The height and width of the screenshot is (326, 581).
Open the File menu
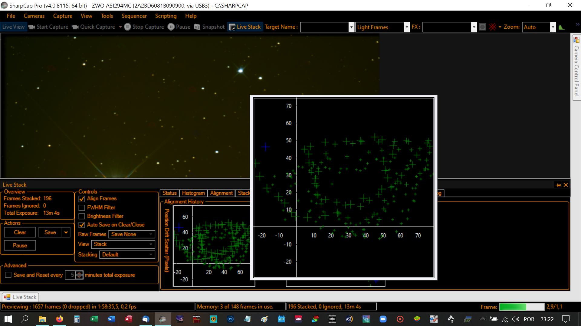click(11, 16)
